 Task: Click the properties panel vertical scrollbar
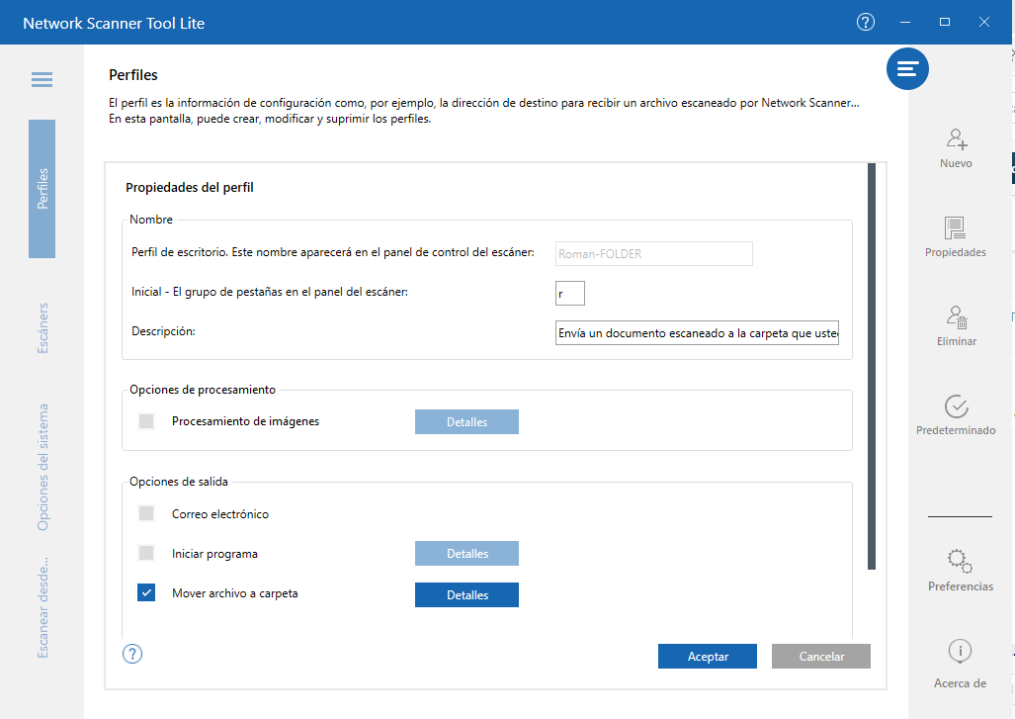pos(872,367)
